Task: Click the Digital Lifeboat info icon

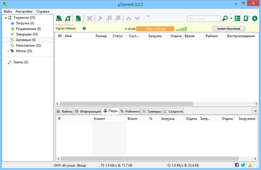Action: (84, 28)
